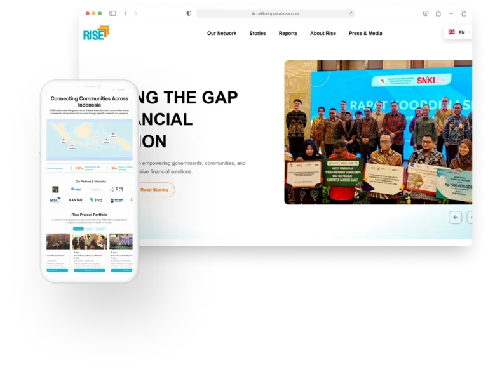Open the Reports menu item
Image resolution: width=488 pixels, height=372 pixels.
(x=288, y=33)
